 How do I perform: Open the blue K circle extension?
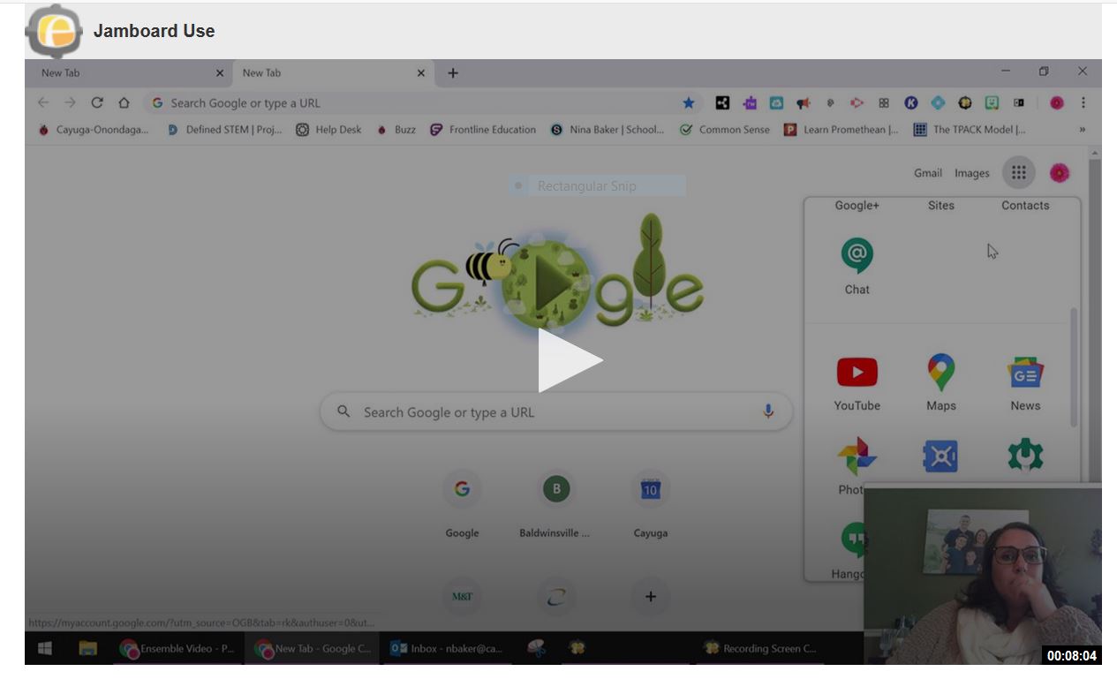tap(911, 102)
